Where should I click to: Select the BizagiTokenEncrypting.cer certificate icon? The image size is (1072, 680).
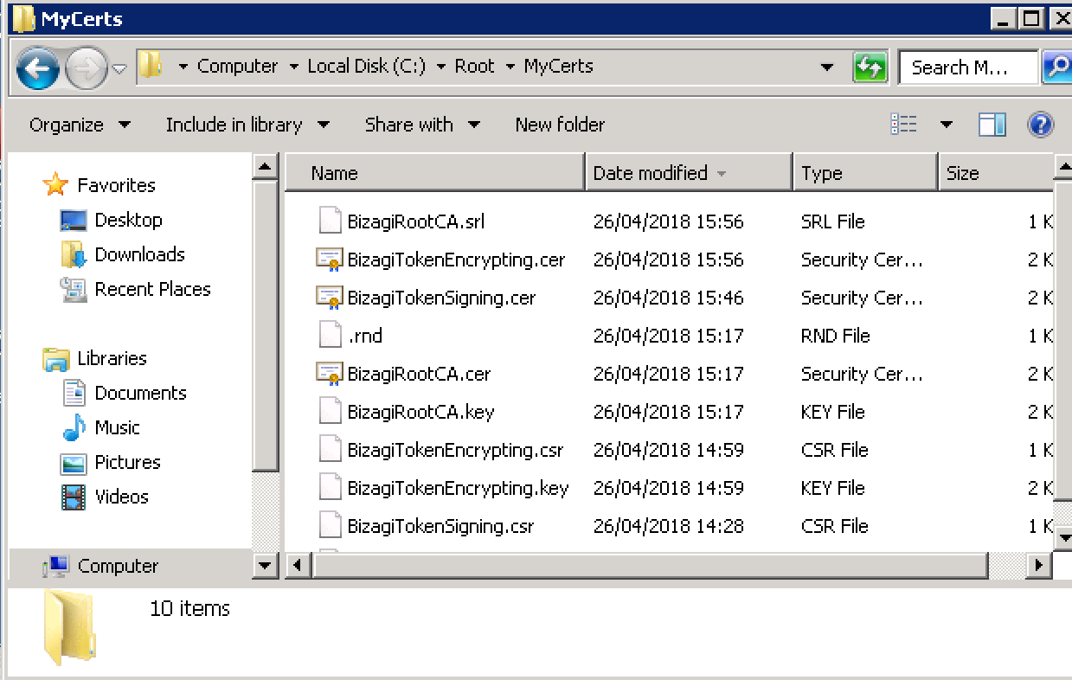[330, 260]
